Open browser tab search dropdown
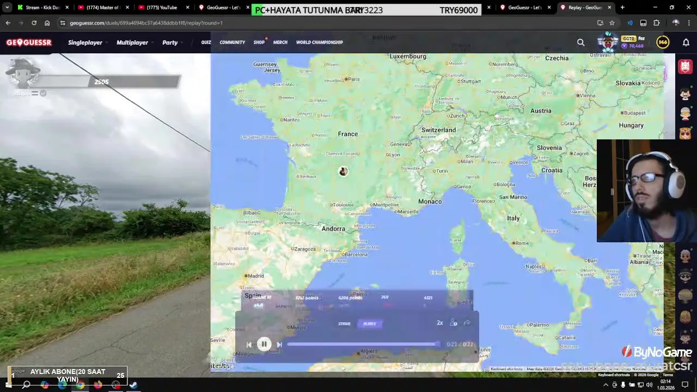The width and height of the screenshot is (697, 392). (x=7, y=8)
